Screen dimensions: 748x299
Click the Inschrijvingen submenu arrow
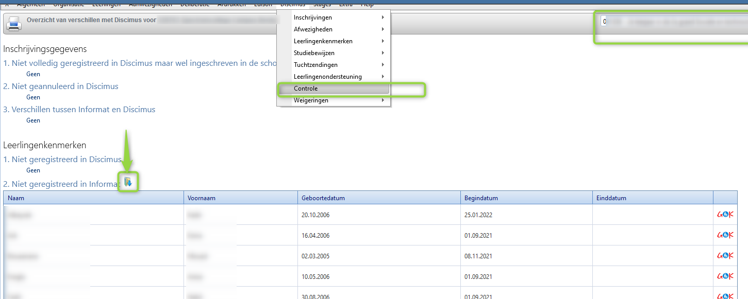coord(383,17)
